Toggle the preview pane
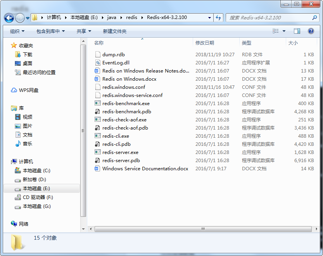Image resolution: width=323 pixels, height=256 pixels. [x=298, y=31]
